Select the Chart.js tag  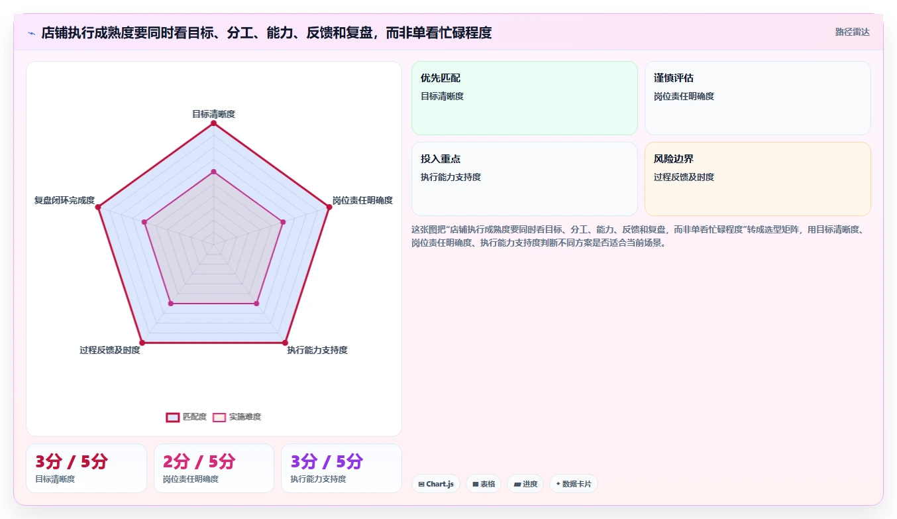tap(436, 484)
